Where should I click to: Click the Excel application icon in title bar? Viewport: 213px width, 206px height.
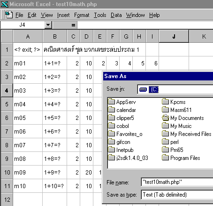[4, 4]
